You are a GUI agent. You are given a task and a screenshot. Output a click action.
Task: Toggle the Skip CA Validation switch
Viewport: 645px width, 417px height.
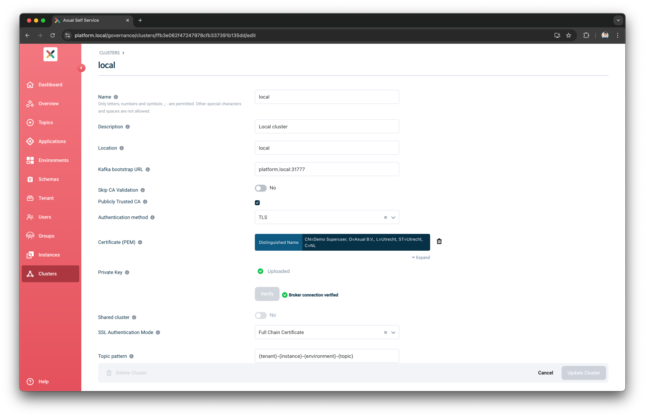tap(261, 188)
